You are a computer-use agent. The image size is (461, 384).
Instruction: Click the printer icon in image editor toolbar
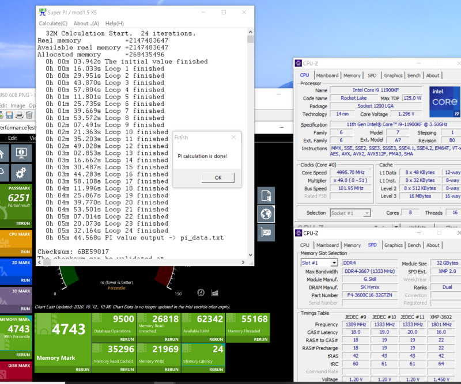pos(19,115)
